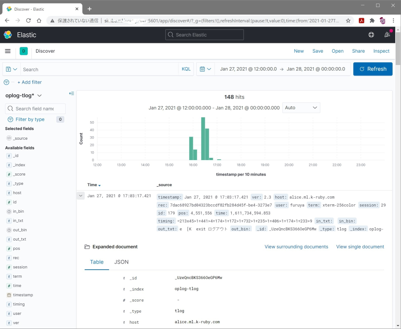The image size is (401, 329).
Task: Click the ver field in sidebar
Action: 16,323
